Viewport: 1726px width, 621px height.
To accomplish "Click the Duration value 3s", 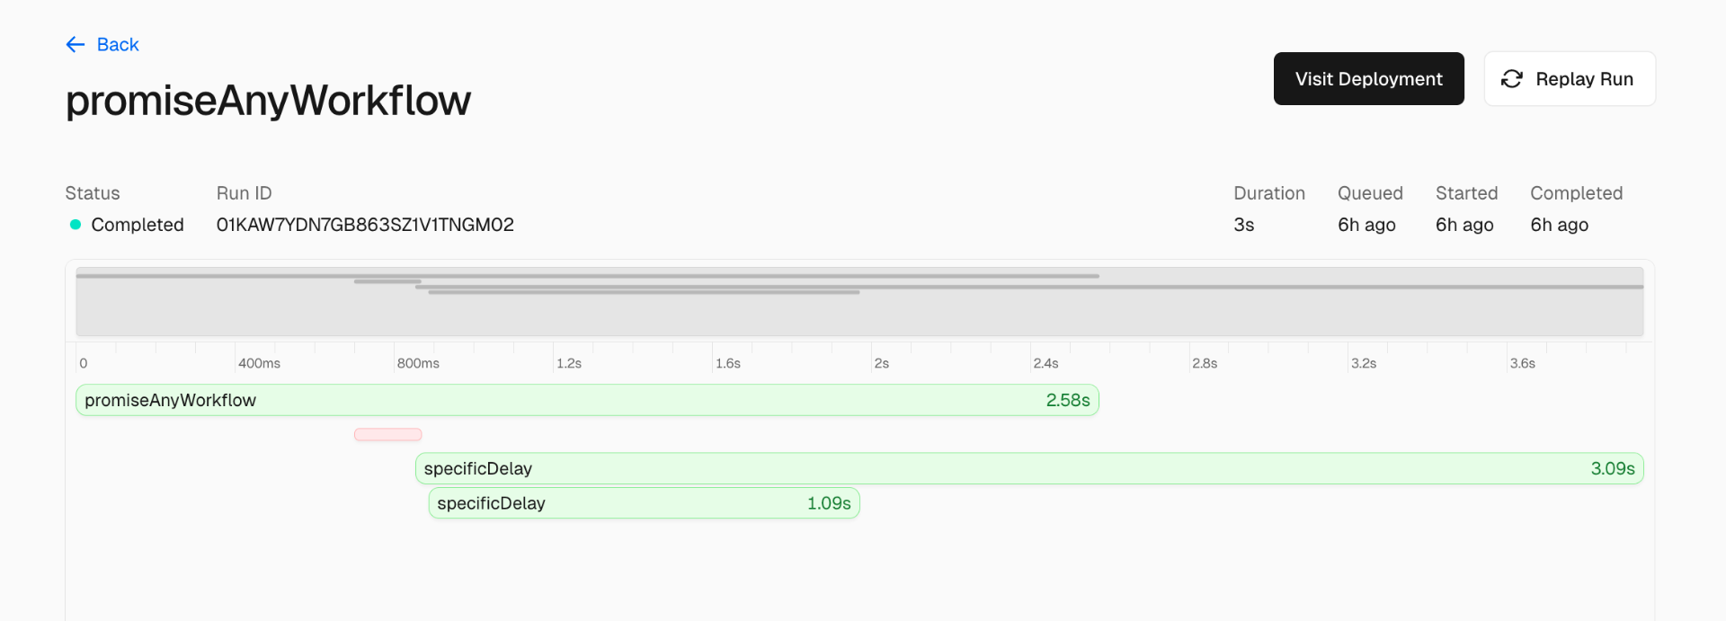I will [1243, 225].
